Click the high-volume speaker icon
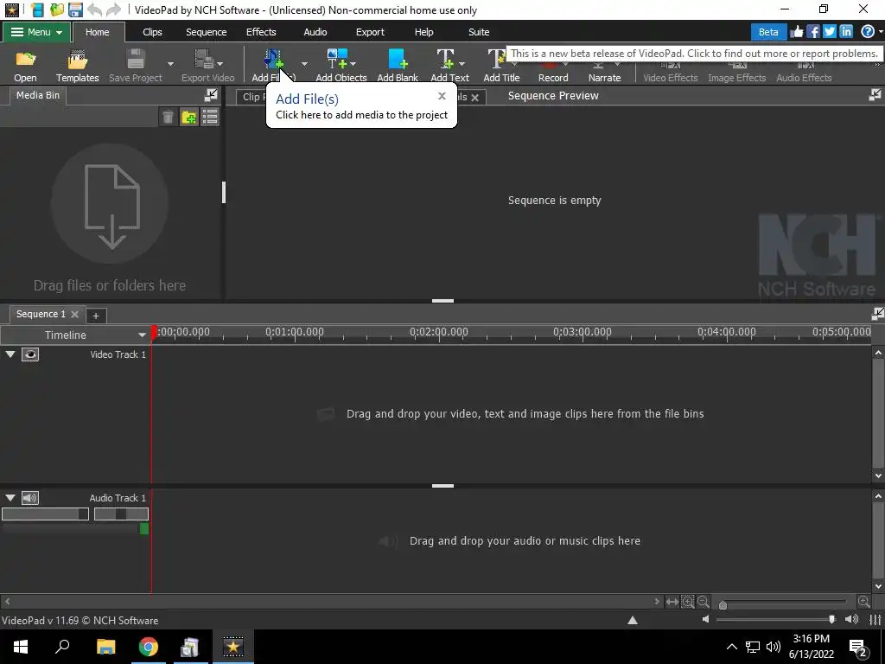Viewport: 885px width, 664px height. [851, 619]
